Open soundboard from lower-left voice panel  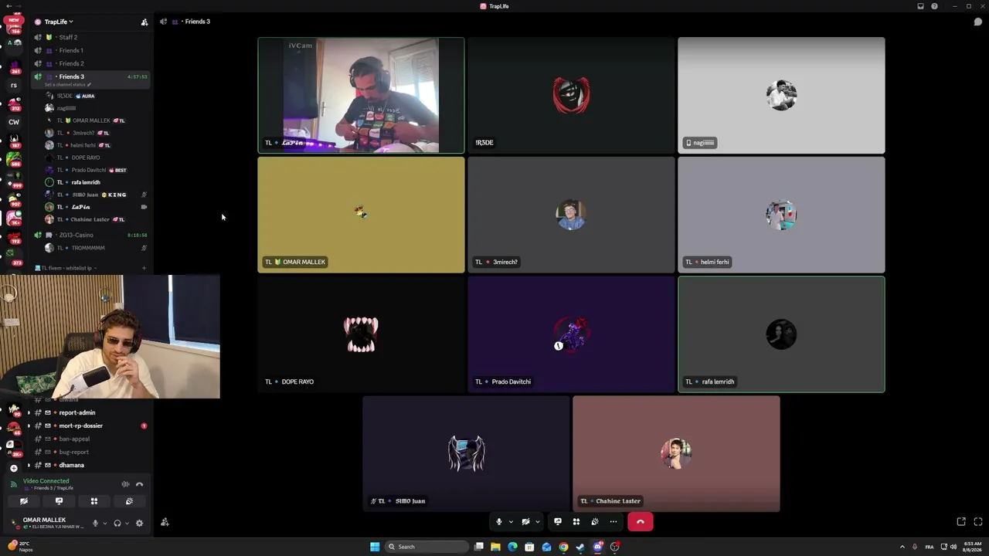pos(129,501)
